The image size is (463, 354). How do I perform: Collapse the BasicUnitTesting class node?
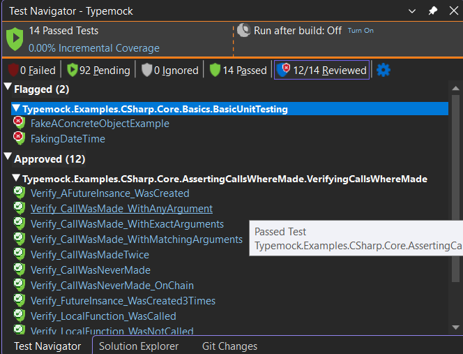[16, 108]
